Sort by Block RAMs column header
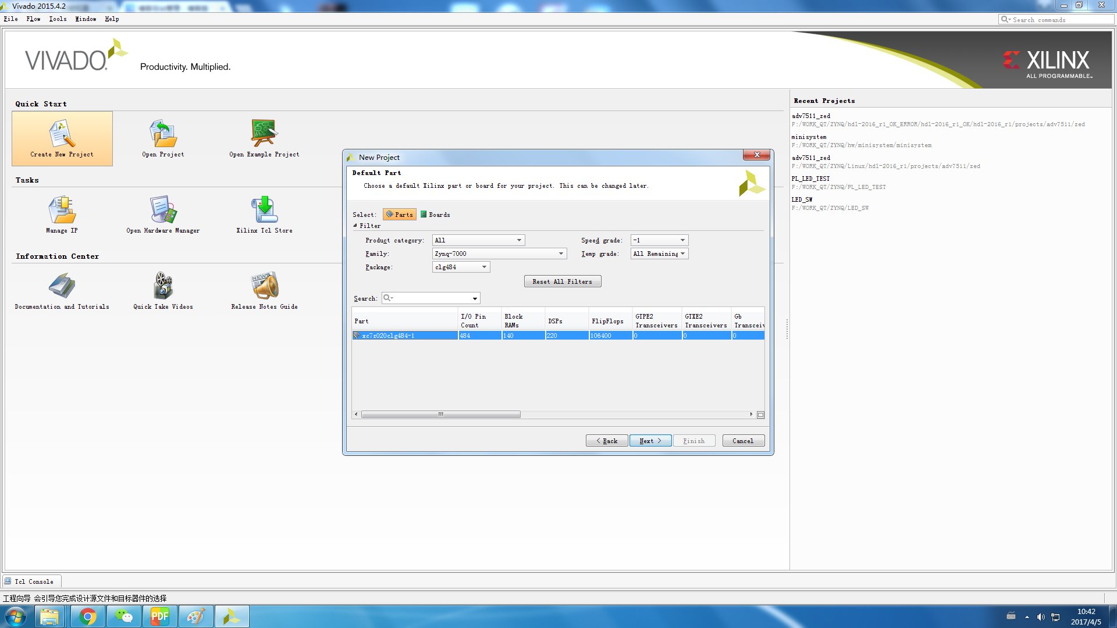Screen dimensions: 1117x628 [x=523, y=321]
